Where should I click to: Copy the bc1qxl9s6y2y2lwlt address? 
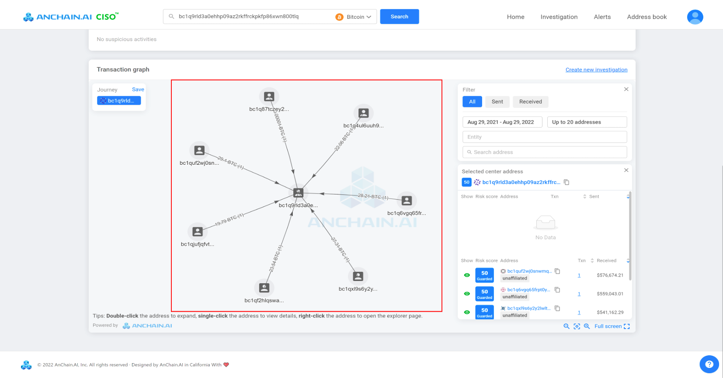pyautogui.click(x=557, y=309)
